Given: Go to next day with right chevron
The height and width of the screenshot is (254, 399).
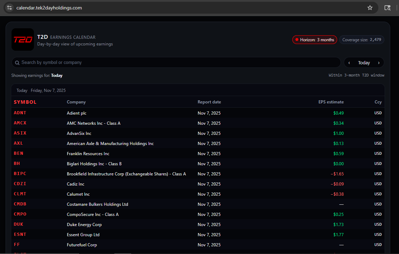Looking at the screenshot, I should point(379,63).
